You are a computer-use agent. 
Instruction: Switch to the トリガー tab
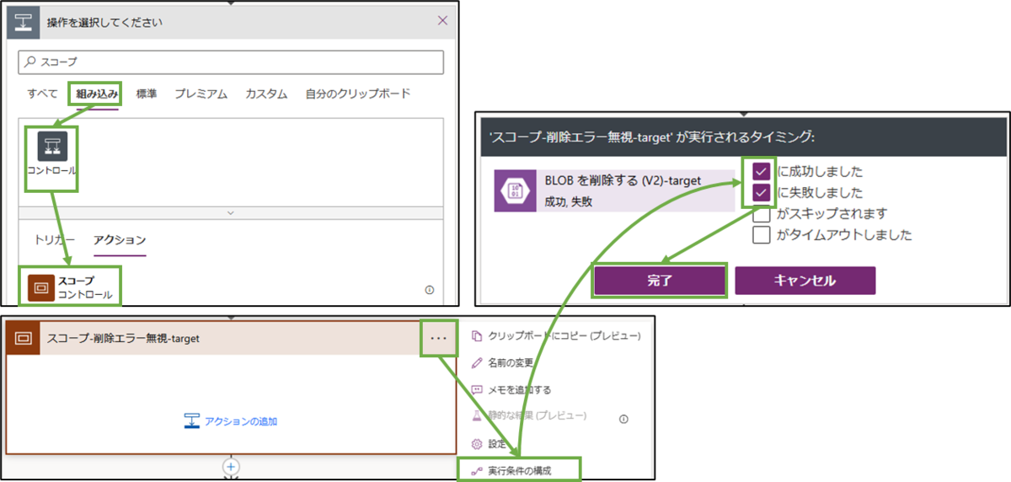coord(55,239)
